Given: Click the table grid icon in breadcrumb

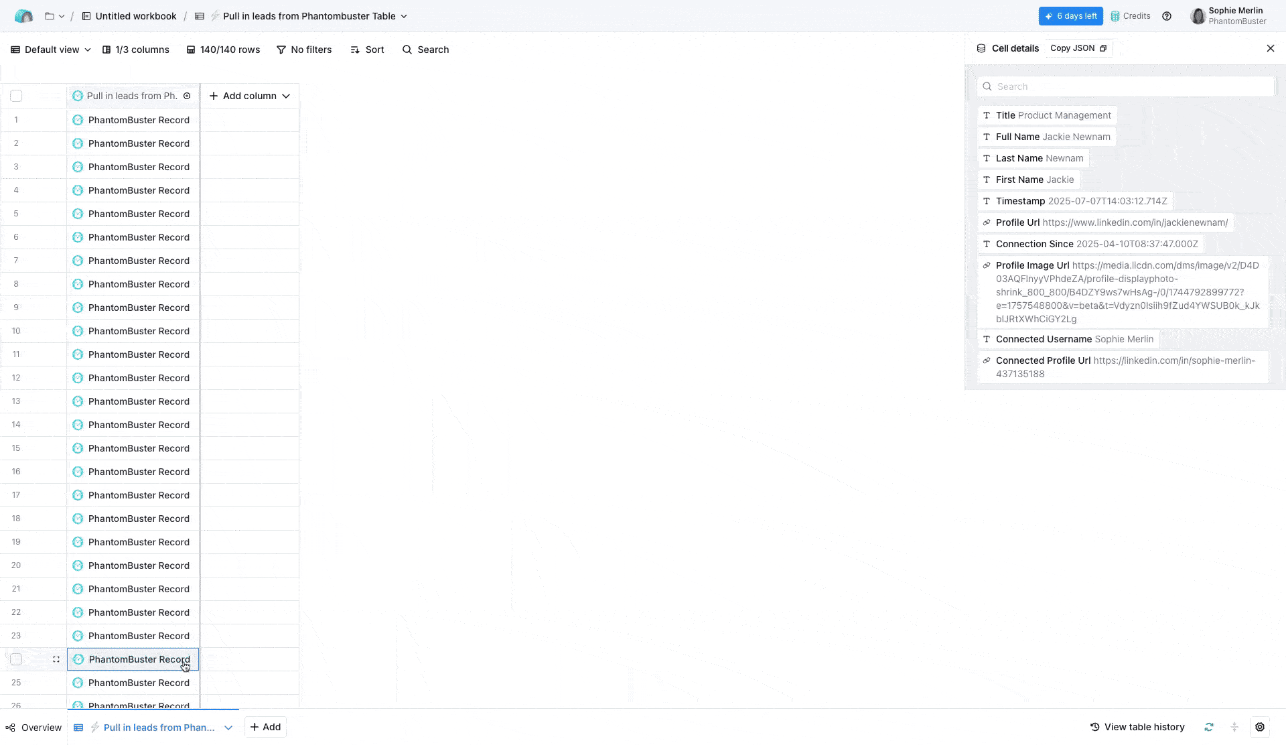Looking at the screenshot, I should [x=200, y=16].
